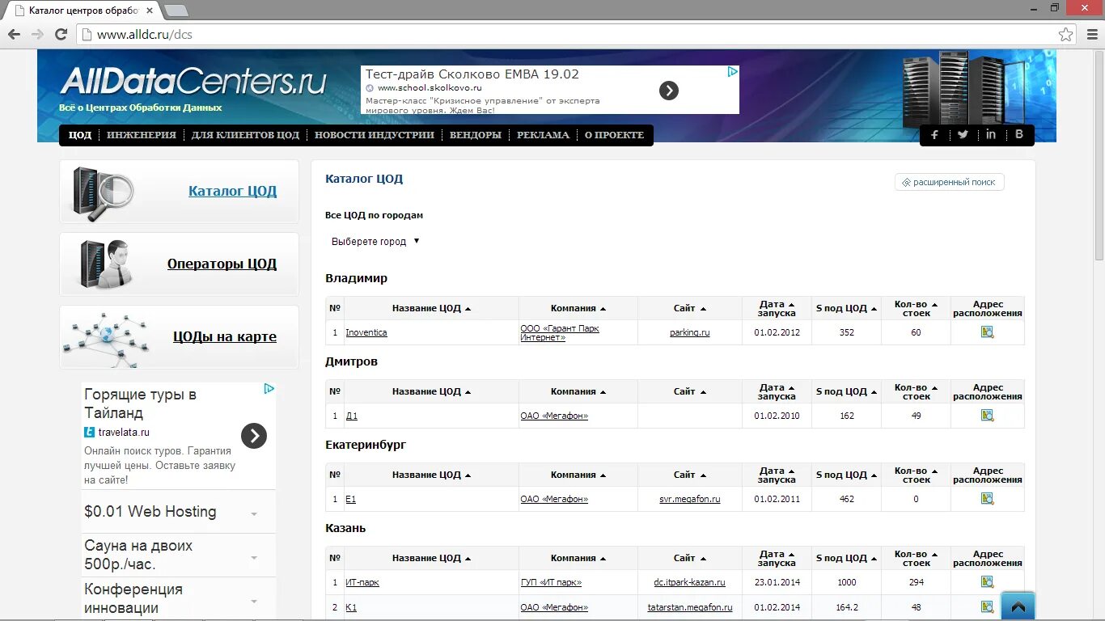Click the arrow button in Skolkovo banner
This screenshot has height=621, width=1105.
(669, 91)
